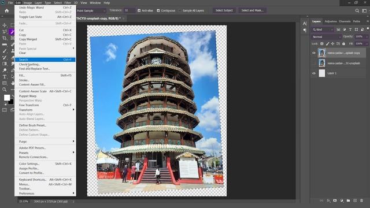Toggle the Contiguous checkbox
Screen dimensions: 370x208
pos(158,10)
